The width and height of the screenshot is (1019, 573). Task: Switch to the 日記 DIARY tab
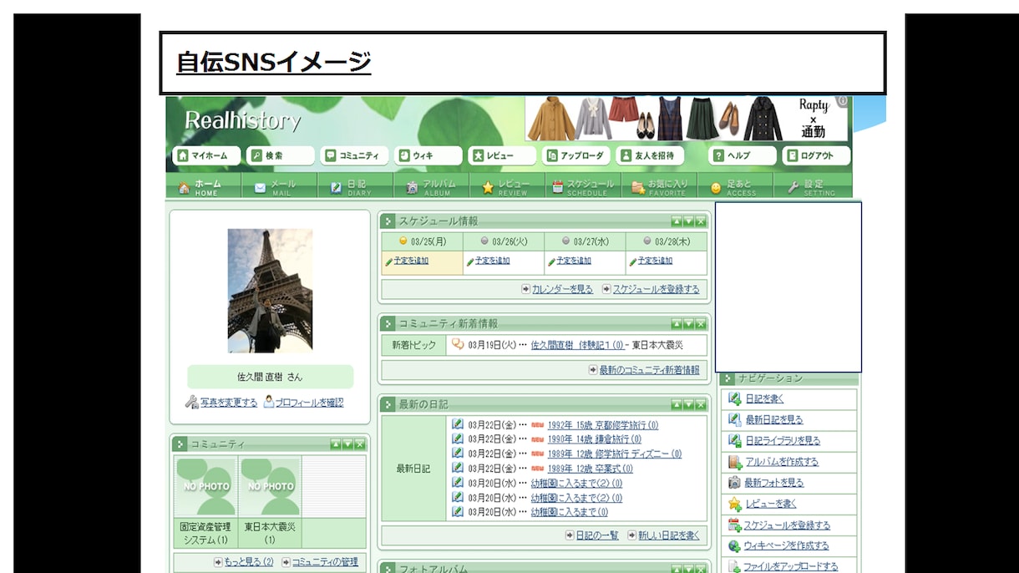[355, 187]
